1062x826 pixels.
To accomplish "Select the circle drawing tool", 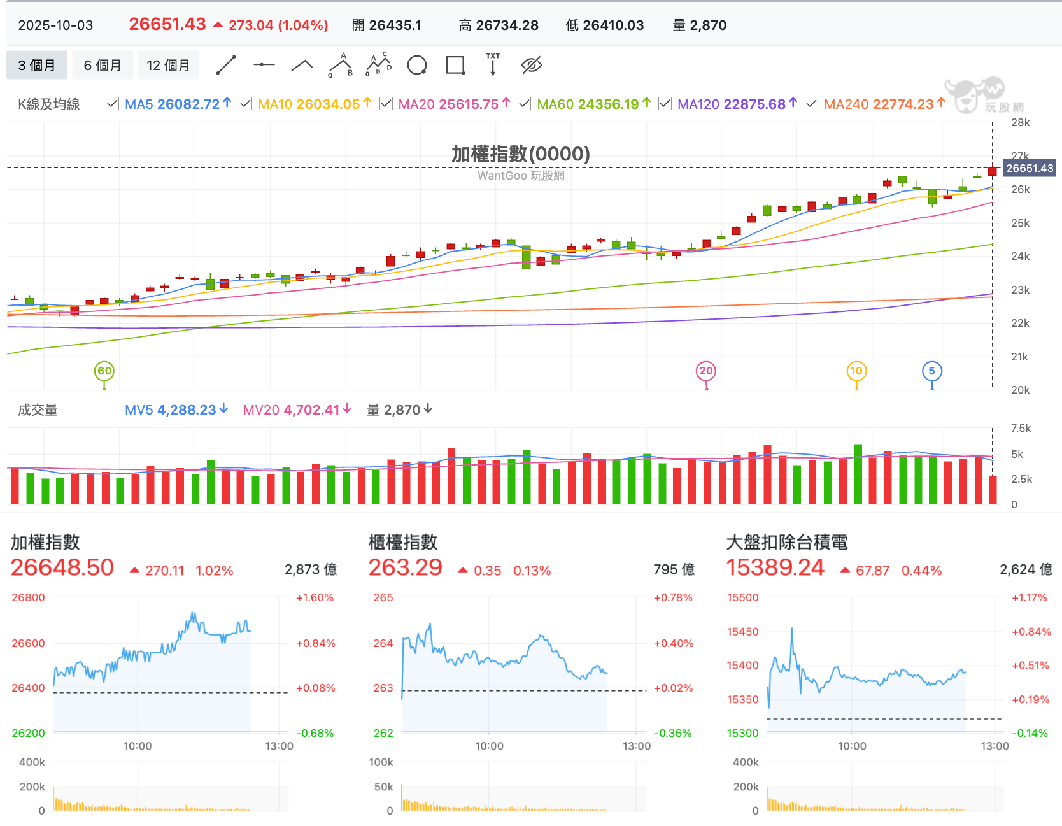I will click(x=417, y=65).
